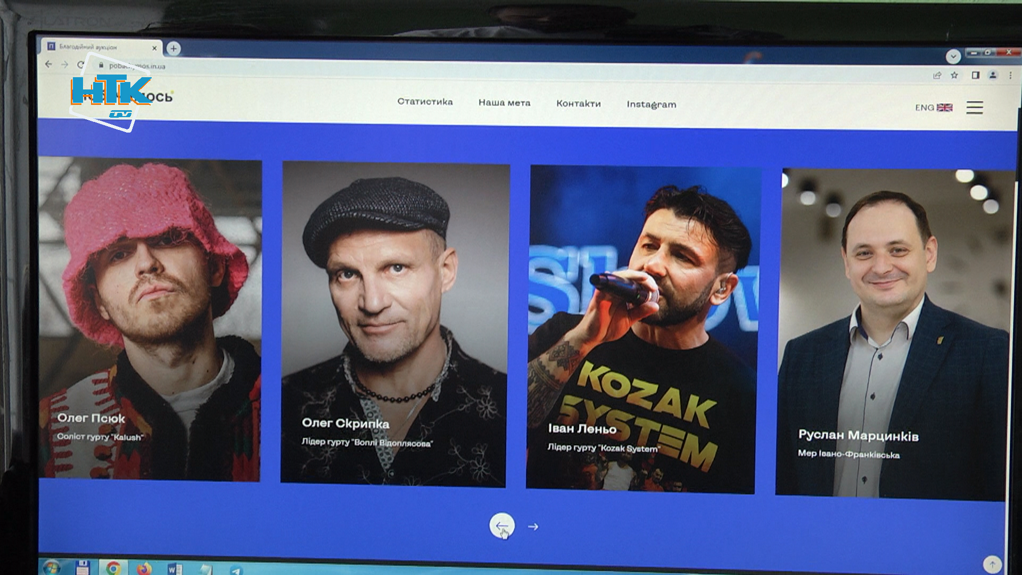Select Руслан Марцинків photo card
1022x575 pixels.
tap(893, 334)
